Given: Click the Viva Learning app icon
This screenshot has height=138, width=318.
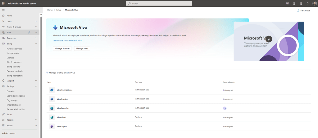Looking at the screenshot, I should (52, 108).
